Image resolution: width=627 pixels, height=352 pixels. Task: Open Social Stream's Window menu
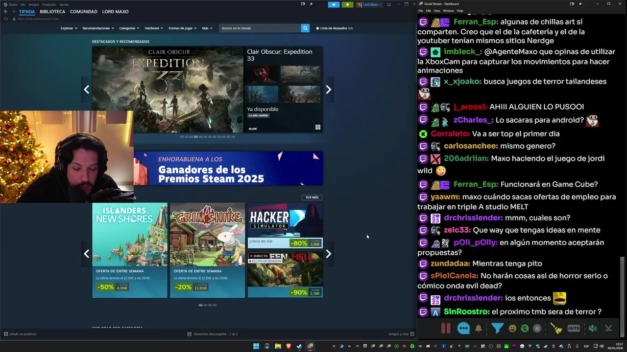[x=448, y=11]
